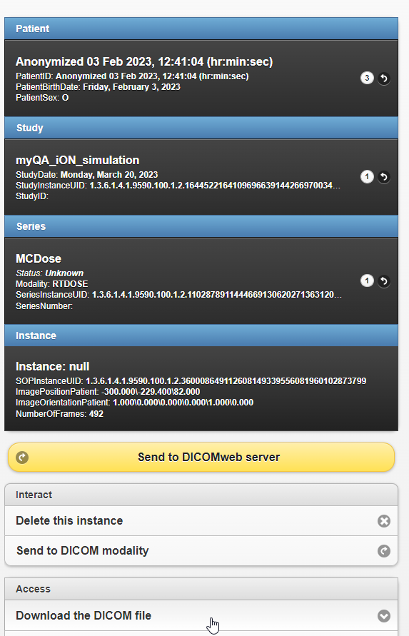The image size is (409, 636).
Task: Click the count badge 1 on Study row
Action: pos(367,177)
